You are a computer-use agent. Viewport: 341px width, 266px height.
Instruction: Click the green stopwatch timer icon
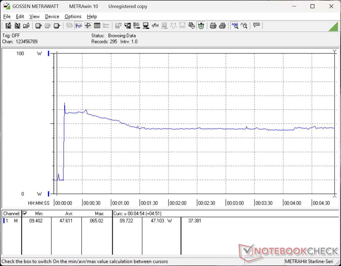201,26
